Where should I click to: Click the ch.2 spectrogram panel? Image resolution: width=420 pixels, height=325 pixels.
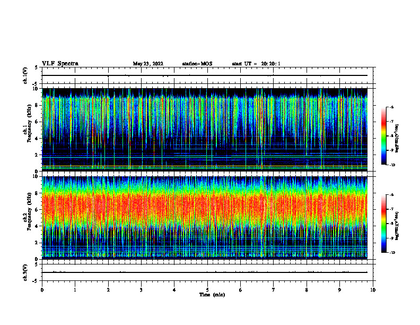tap(205, 218)
